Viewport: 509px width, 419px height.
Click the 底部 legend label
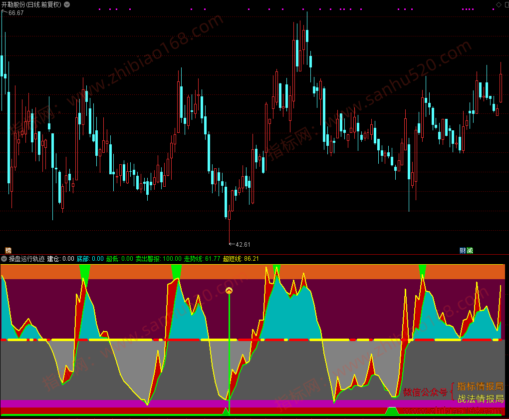tap(83, 259)
